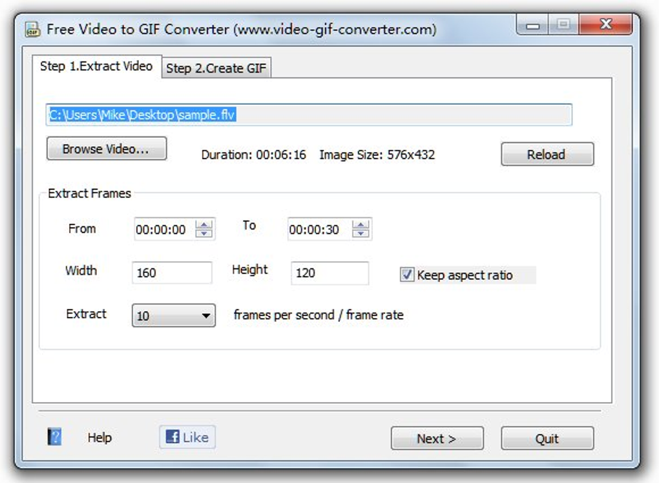Click the Facebook icon next to Like

[x=172, y=437]
